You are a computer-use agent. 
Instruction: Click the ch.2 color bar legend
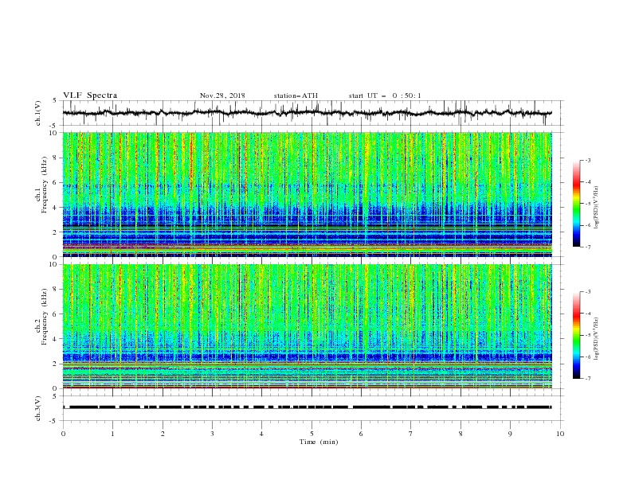pos(576,335)
